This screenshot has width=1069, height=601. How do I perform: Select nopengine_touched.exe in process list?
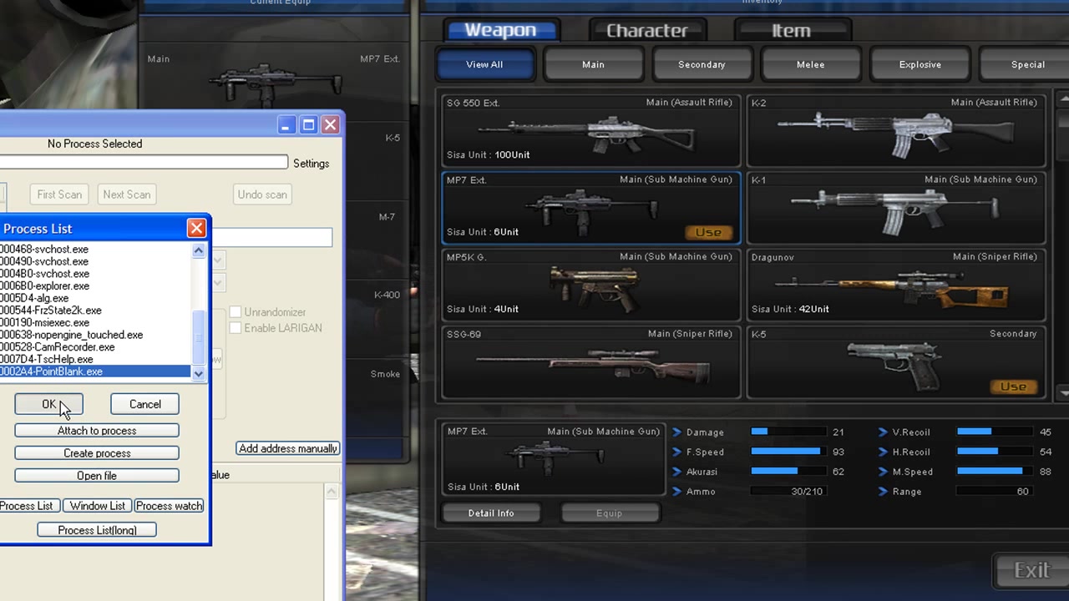[x=95, y=335]
